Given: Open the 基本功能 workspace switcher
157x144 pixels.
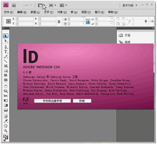Looking at the screenshot, I should [130, 5].
